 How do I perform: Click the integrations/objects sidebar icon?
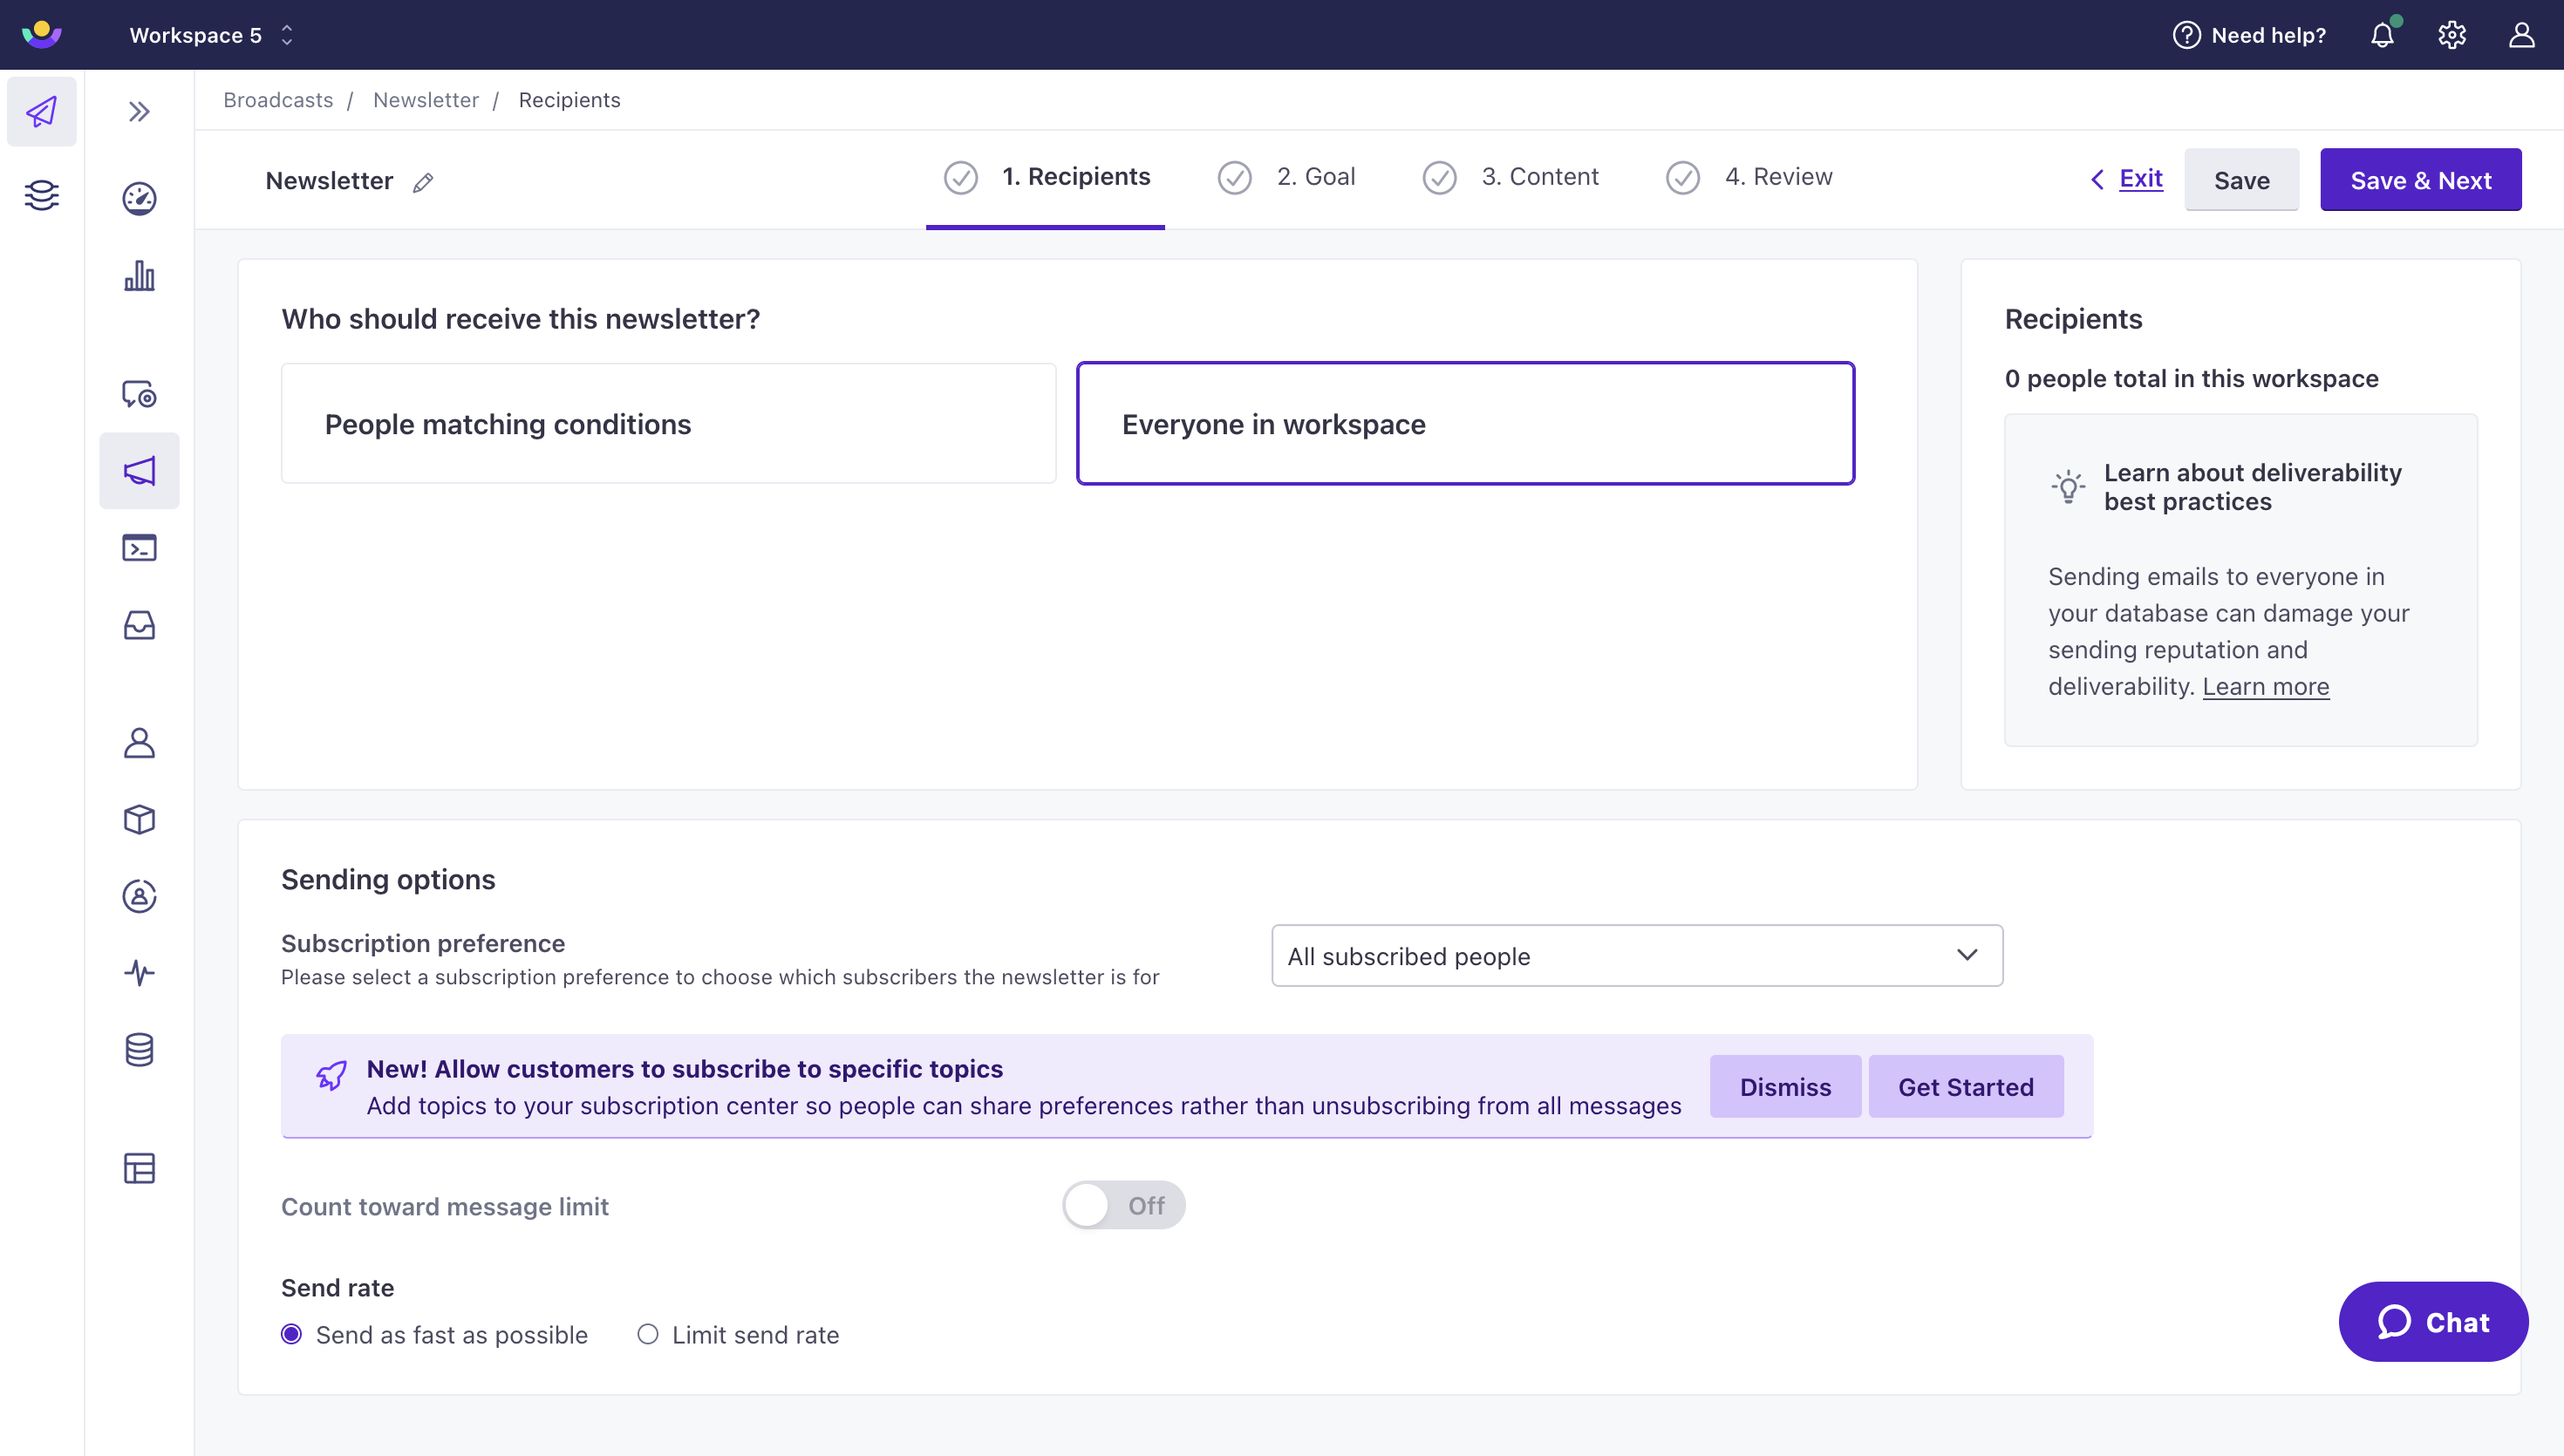[141, 819]
